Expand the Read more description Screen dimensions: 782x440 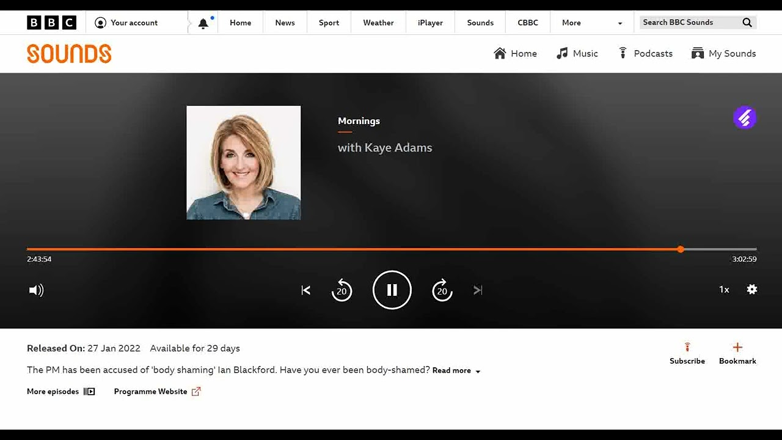pos(456,371)
